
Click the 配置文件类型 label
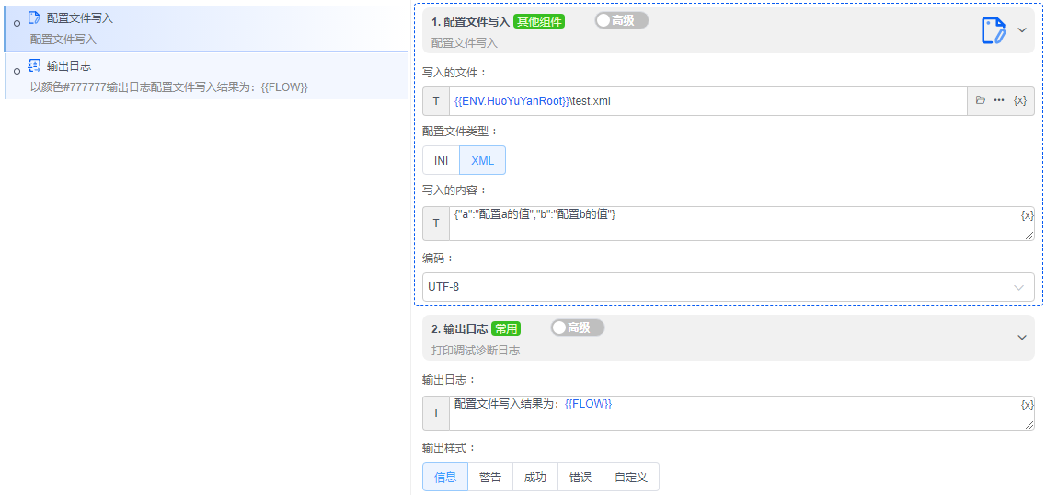click(460, 131)
